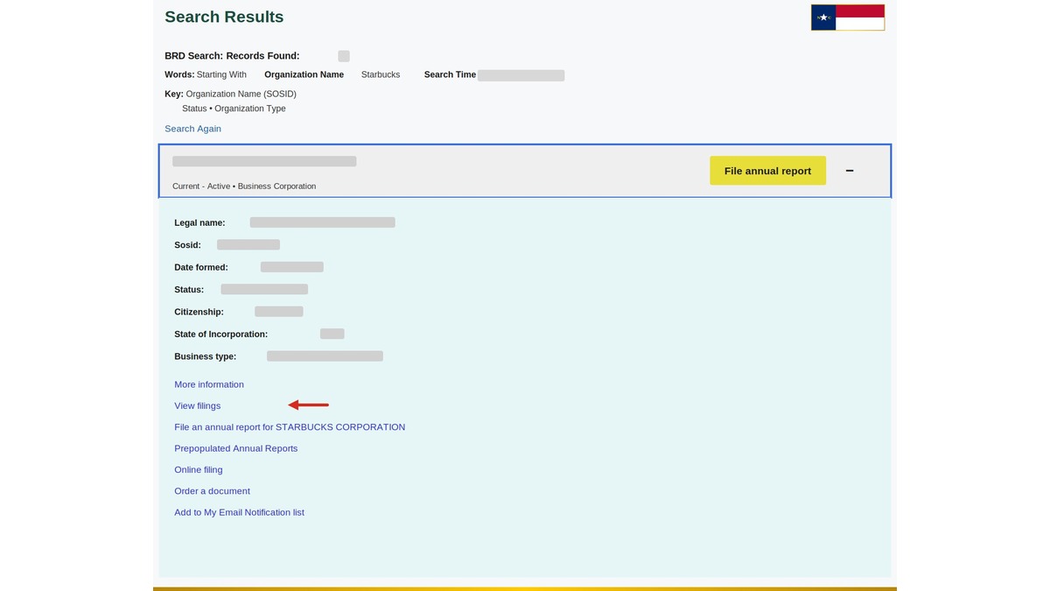Open the View filings link
Viewport: 1050px width, 591px height.
(198, 406)
